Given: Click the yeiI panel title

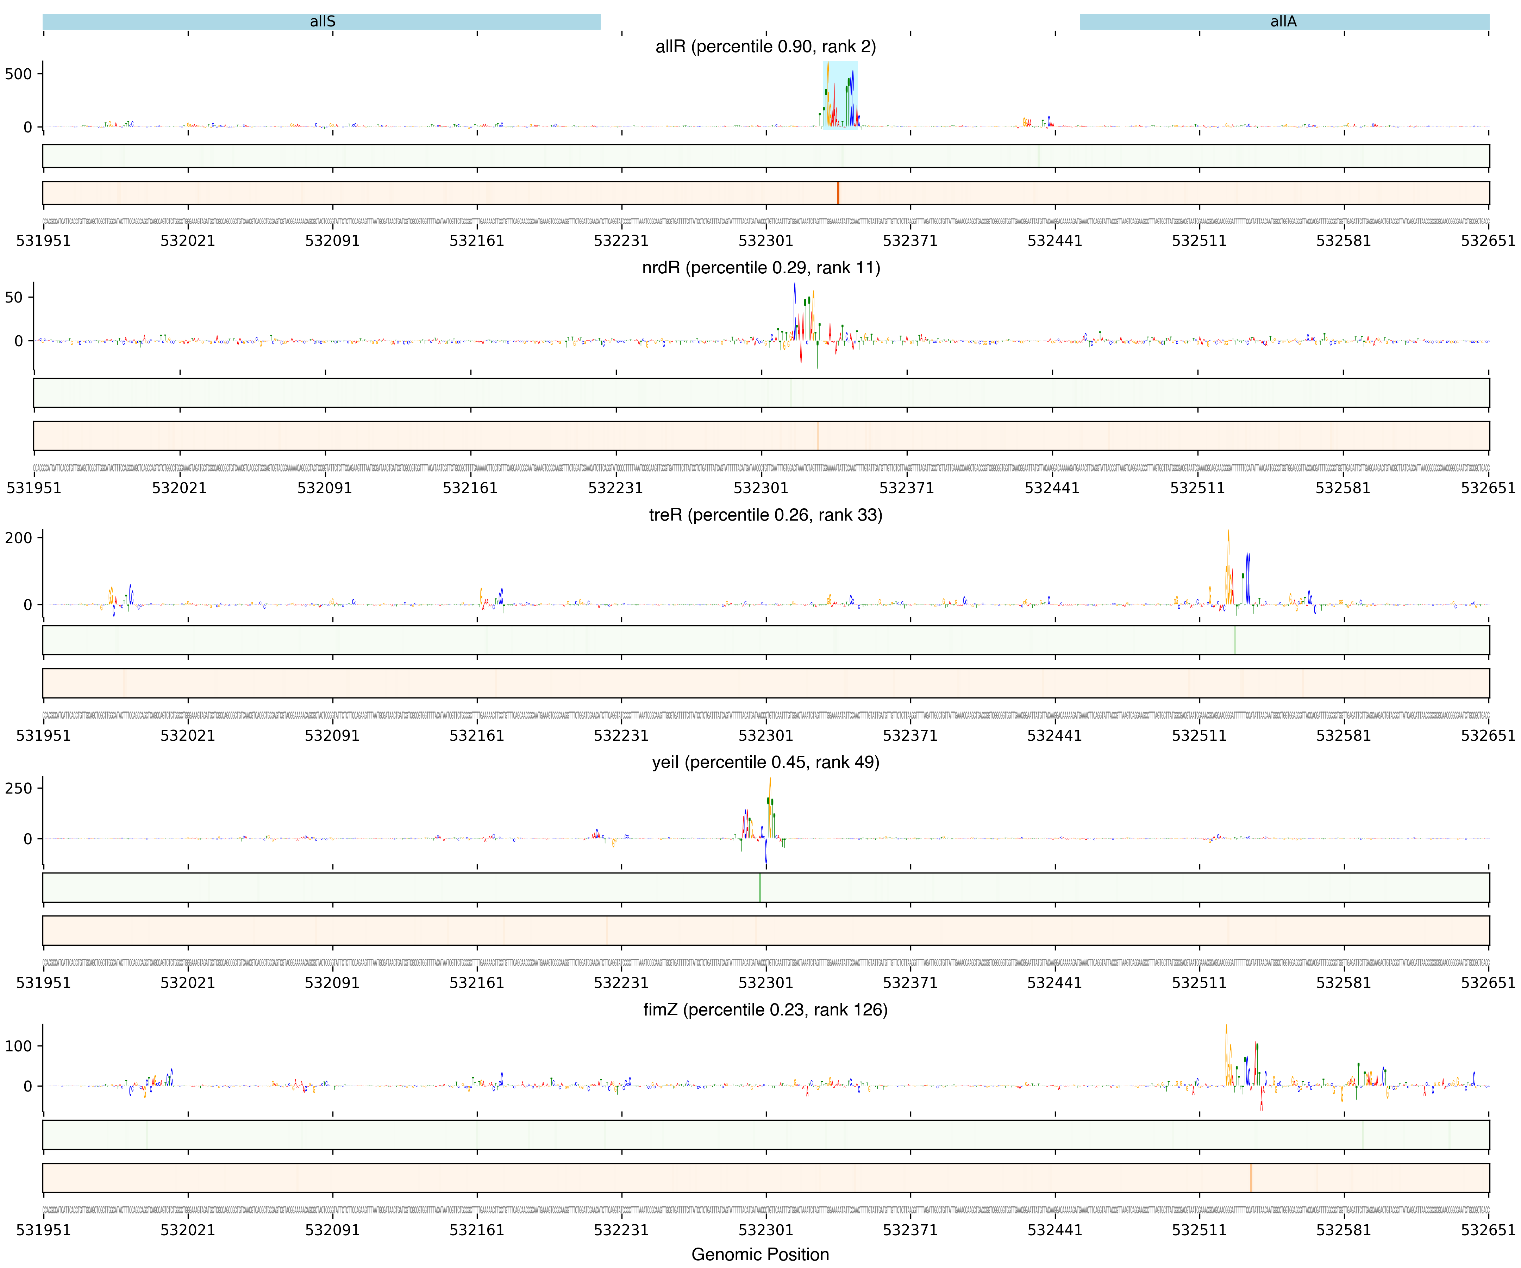Looking at the screenshot, I should (765, 762).
